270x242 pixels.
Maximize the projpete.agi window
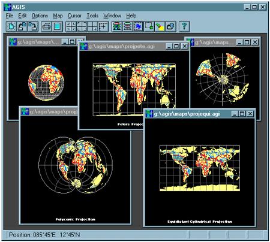(x=176, y=46)
